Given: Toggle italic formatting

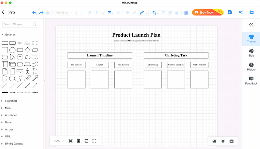Looking at the screenshot, I should 96,13.
